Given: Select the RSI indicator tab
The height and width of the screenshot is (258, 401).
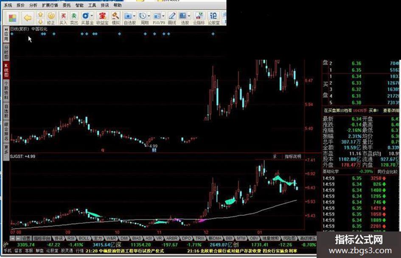Looking at the screenshot, I should point(70,239).
